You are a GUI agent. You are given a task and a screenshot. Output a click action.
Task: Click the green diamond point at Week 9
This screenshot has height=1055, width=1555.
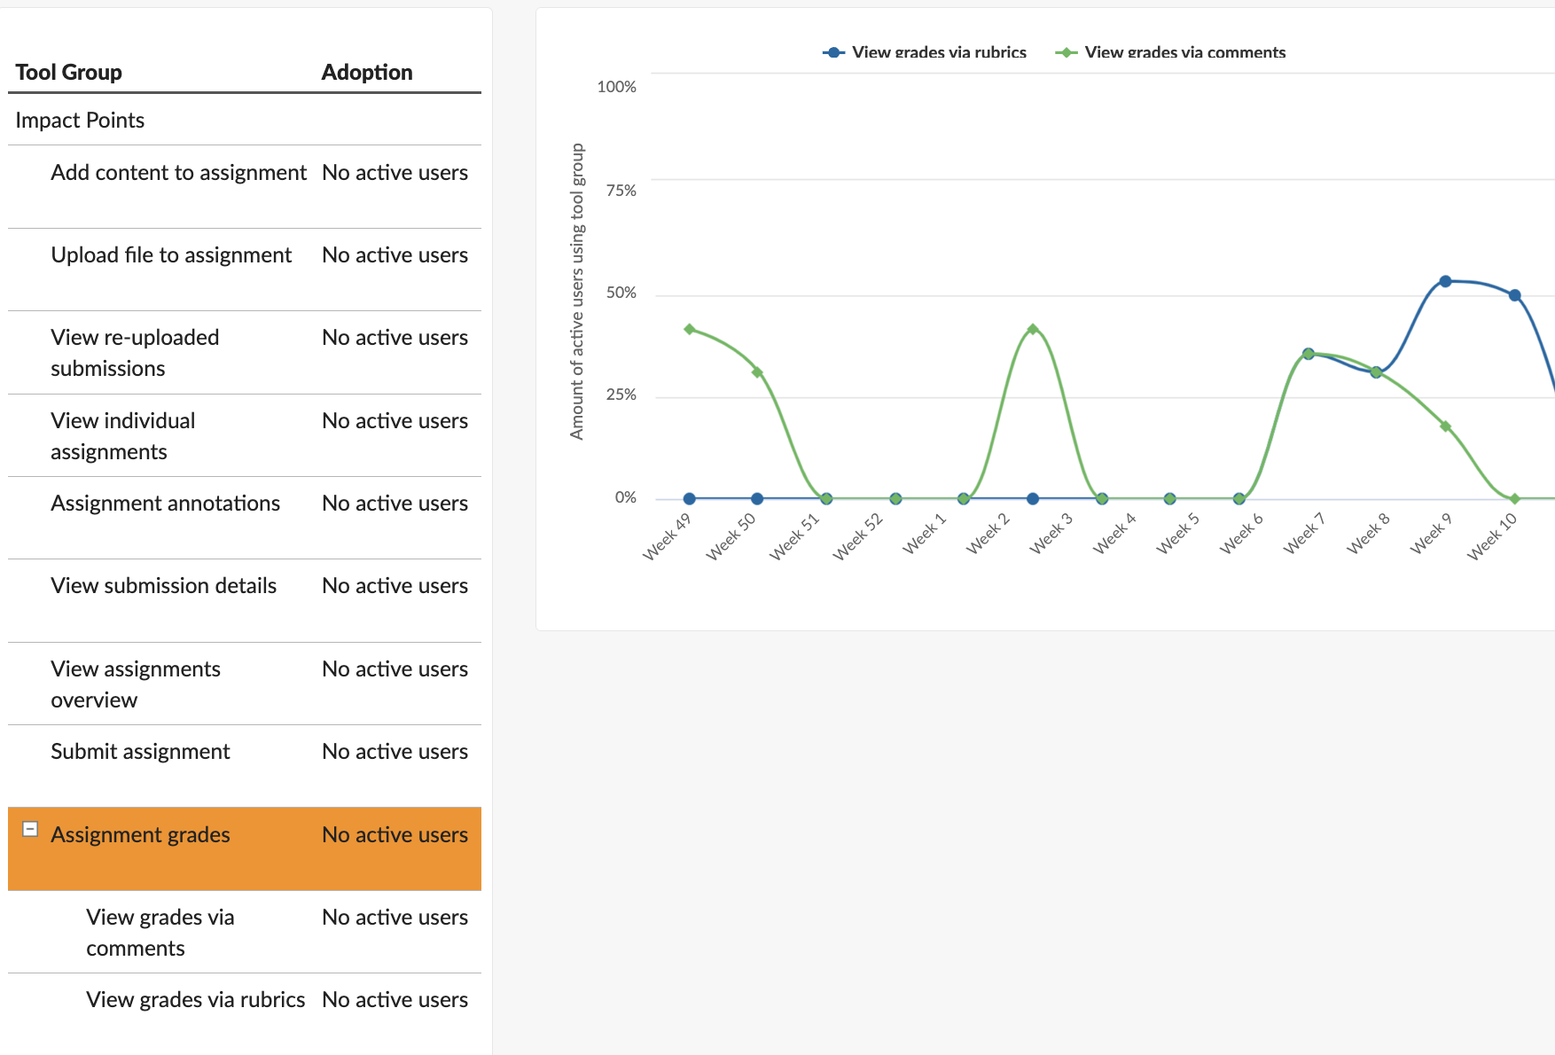pos(1445,426)
